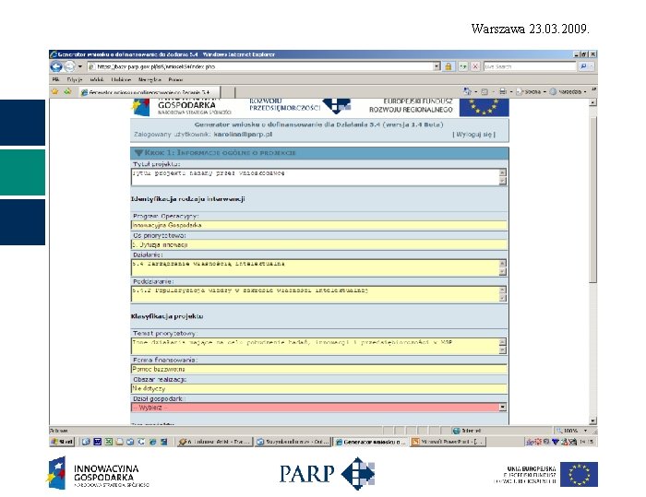
Task: Click the Windows Start button
Action: pyautogui.click(x=62, y=442)
